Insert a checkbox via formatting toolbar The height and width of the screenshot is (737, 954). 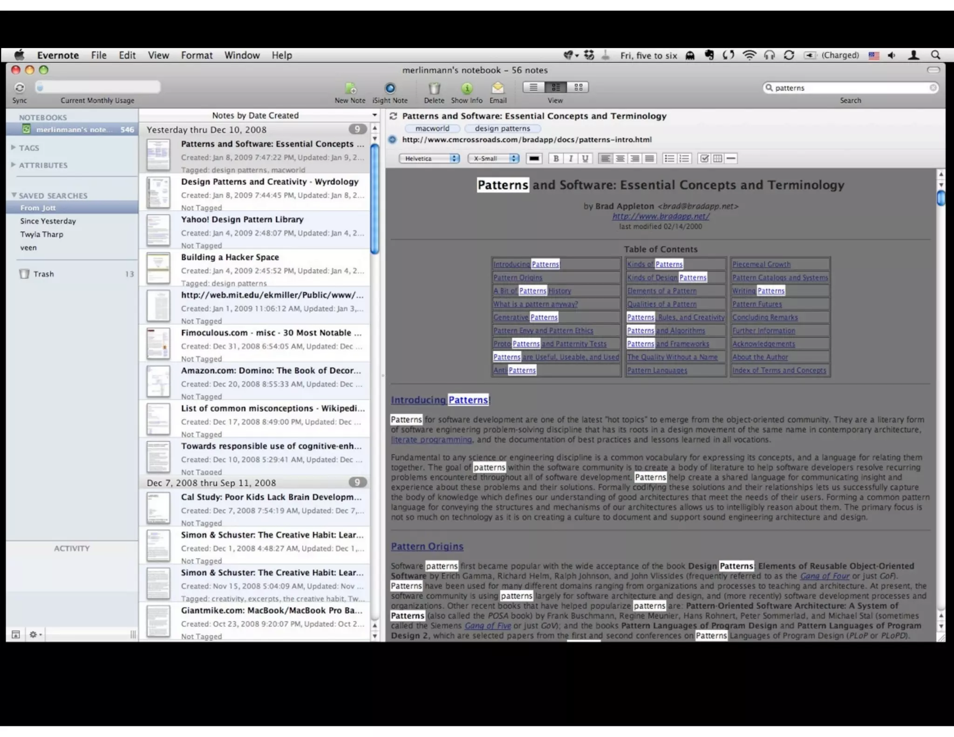click(x=704, y=158)
